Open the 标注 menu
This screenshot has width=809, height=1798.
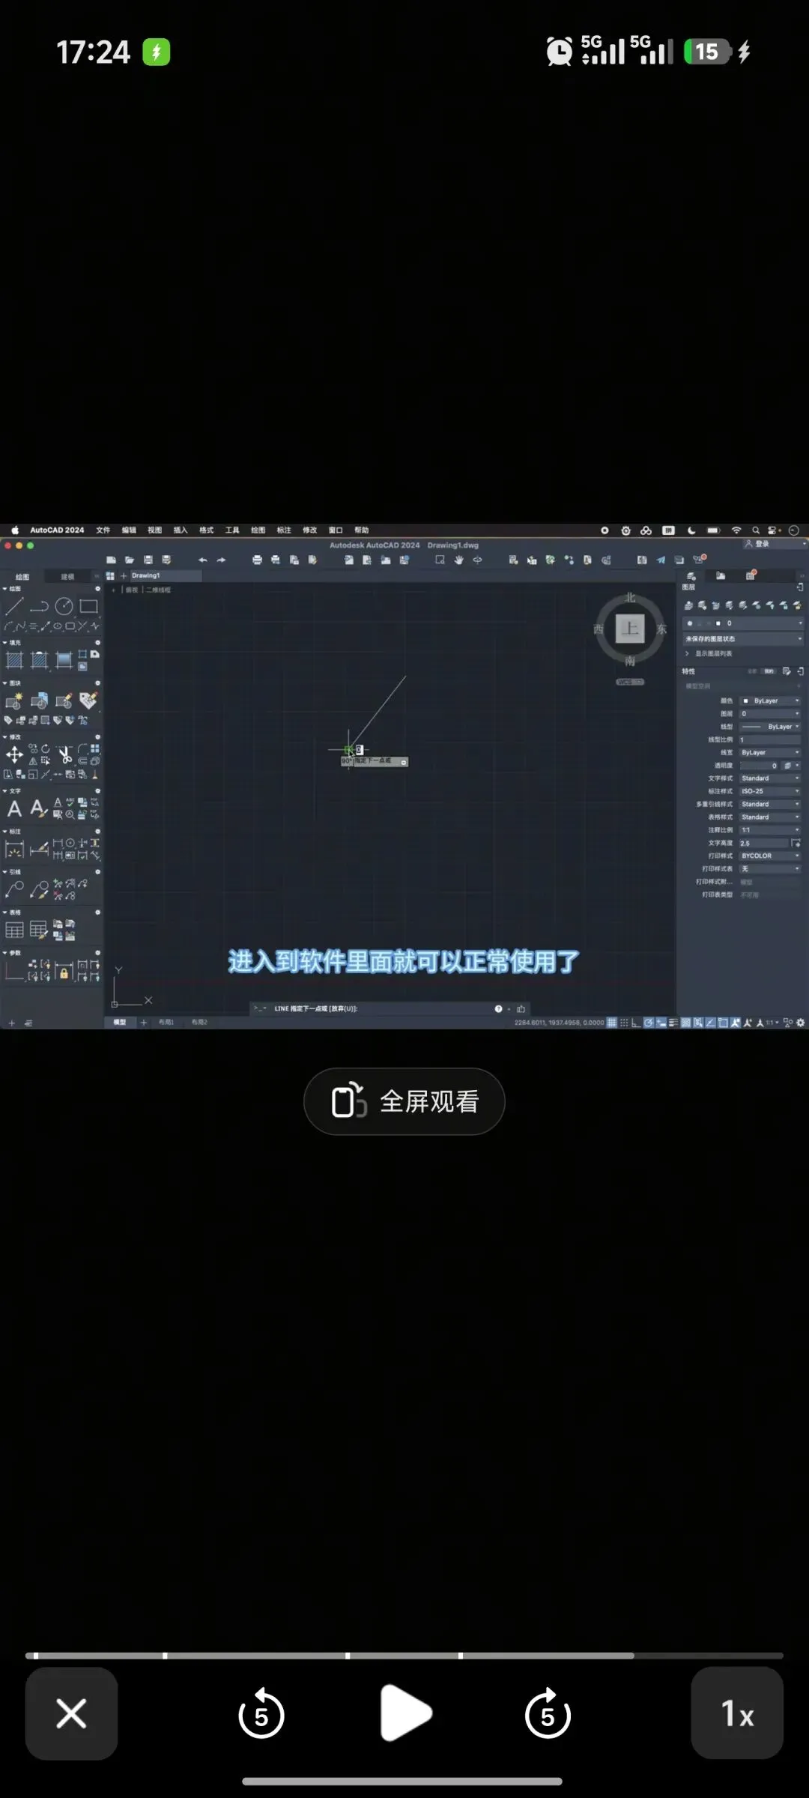pos(284,530)
